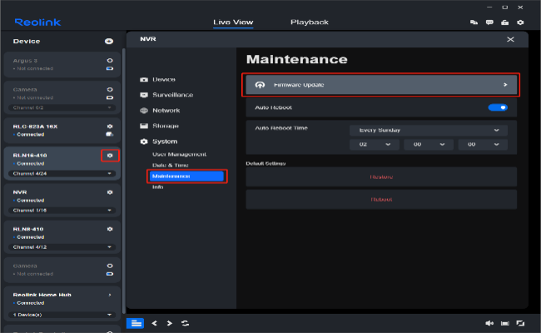Image resolution: width=541 pixels, height=333 pixels.
Task: Open settings gear for RLN16-410 device
Action: click(110, 156)
